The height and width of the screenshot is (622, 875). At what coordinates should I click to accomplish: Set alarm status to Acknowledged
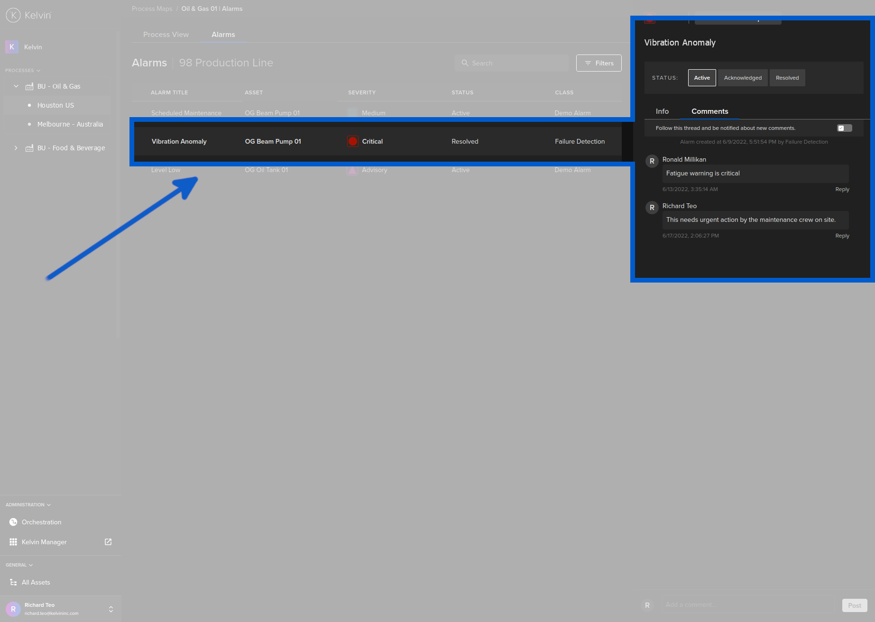point(743,78)
